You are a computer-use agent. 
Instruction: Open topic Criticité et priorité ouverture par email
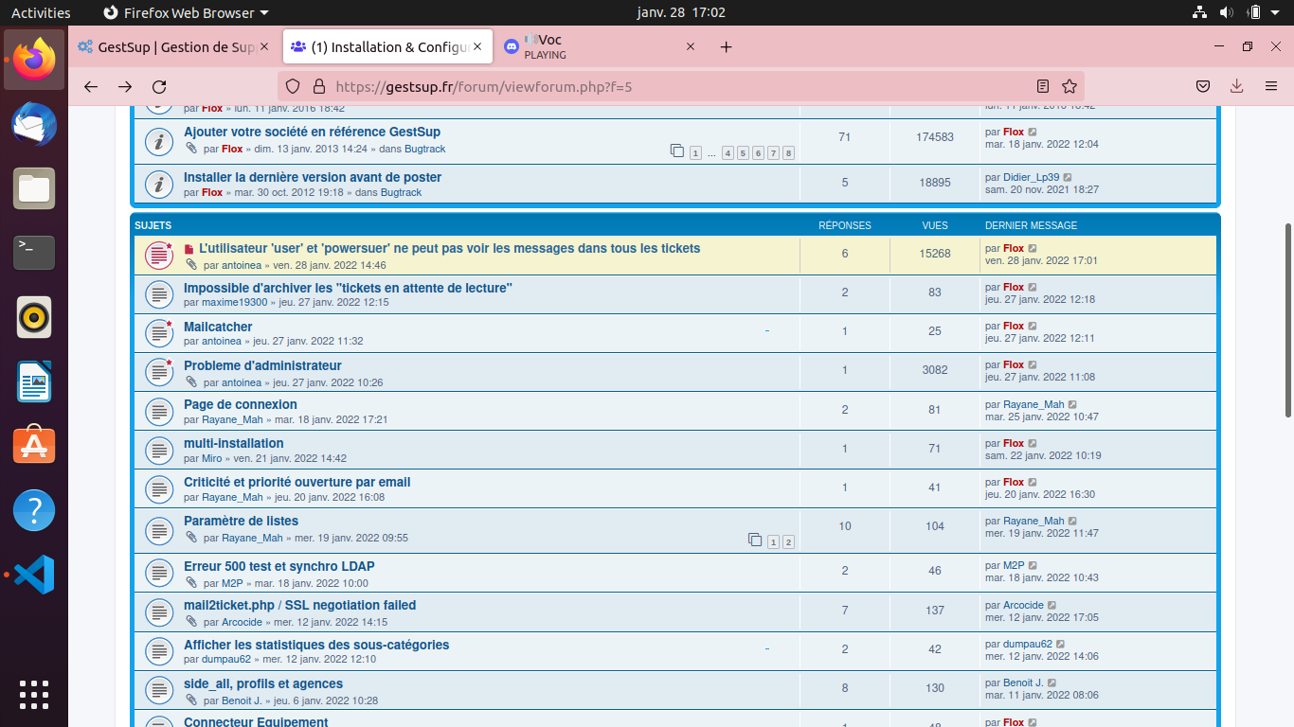point(297,482)
